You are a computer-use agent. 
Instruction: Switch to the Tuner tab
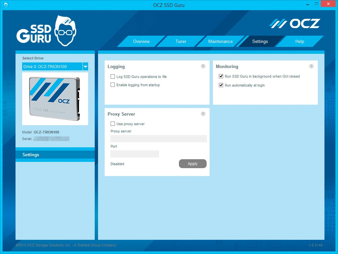click(181, 41)
